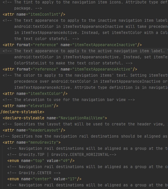Click comment line starting "precedence over android:textColor"
Screen dimensions: 168x189
91,81
